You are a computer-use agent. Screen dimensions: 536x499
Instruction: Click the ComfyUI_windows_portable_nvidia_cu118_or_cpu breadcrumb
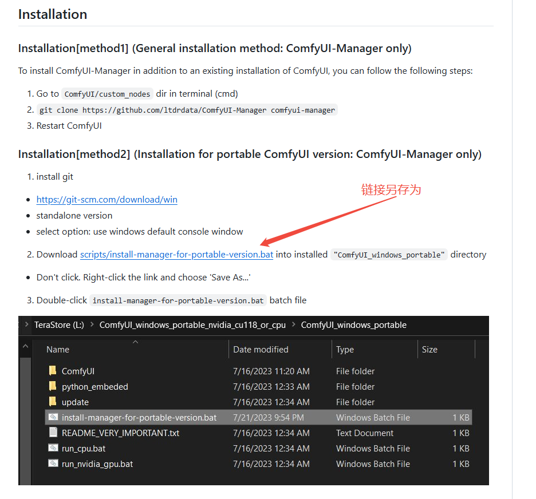192,324
